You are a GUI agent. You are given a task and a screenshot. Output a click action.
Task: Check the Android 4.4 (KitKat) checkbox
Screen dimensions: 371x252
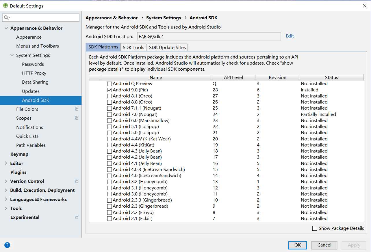coord(110,145)
